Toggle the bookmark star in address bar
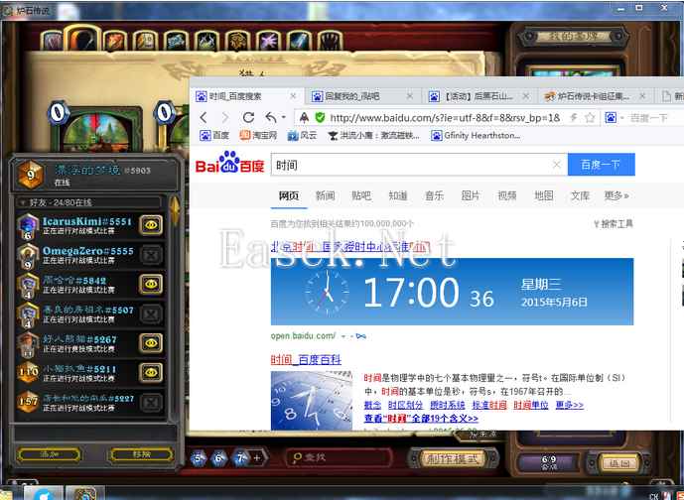This screenshot has height=500, width=684. 590,117
